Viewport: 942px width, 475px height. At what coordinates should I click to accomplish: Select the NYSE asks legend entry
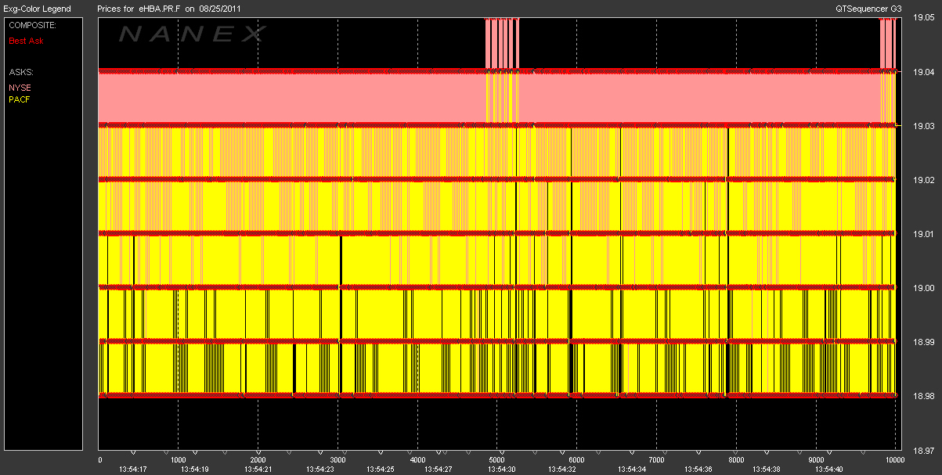pyautogui.click(x=19, y=88)
